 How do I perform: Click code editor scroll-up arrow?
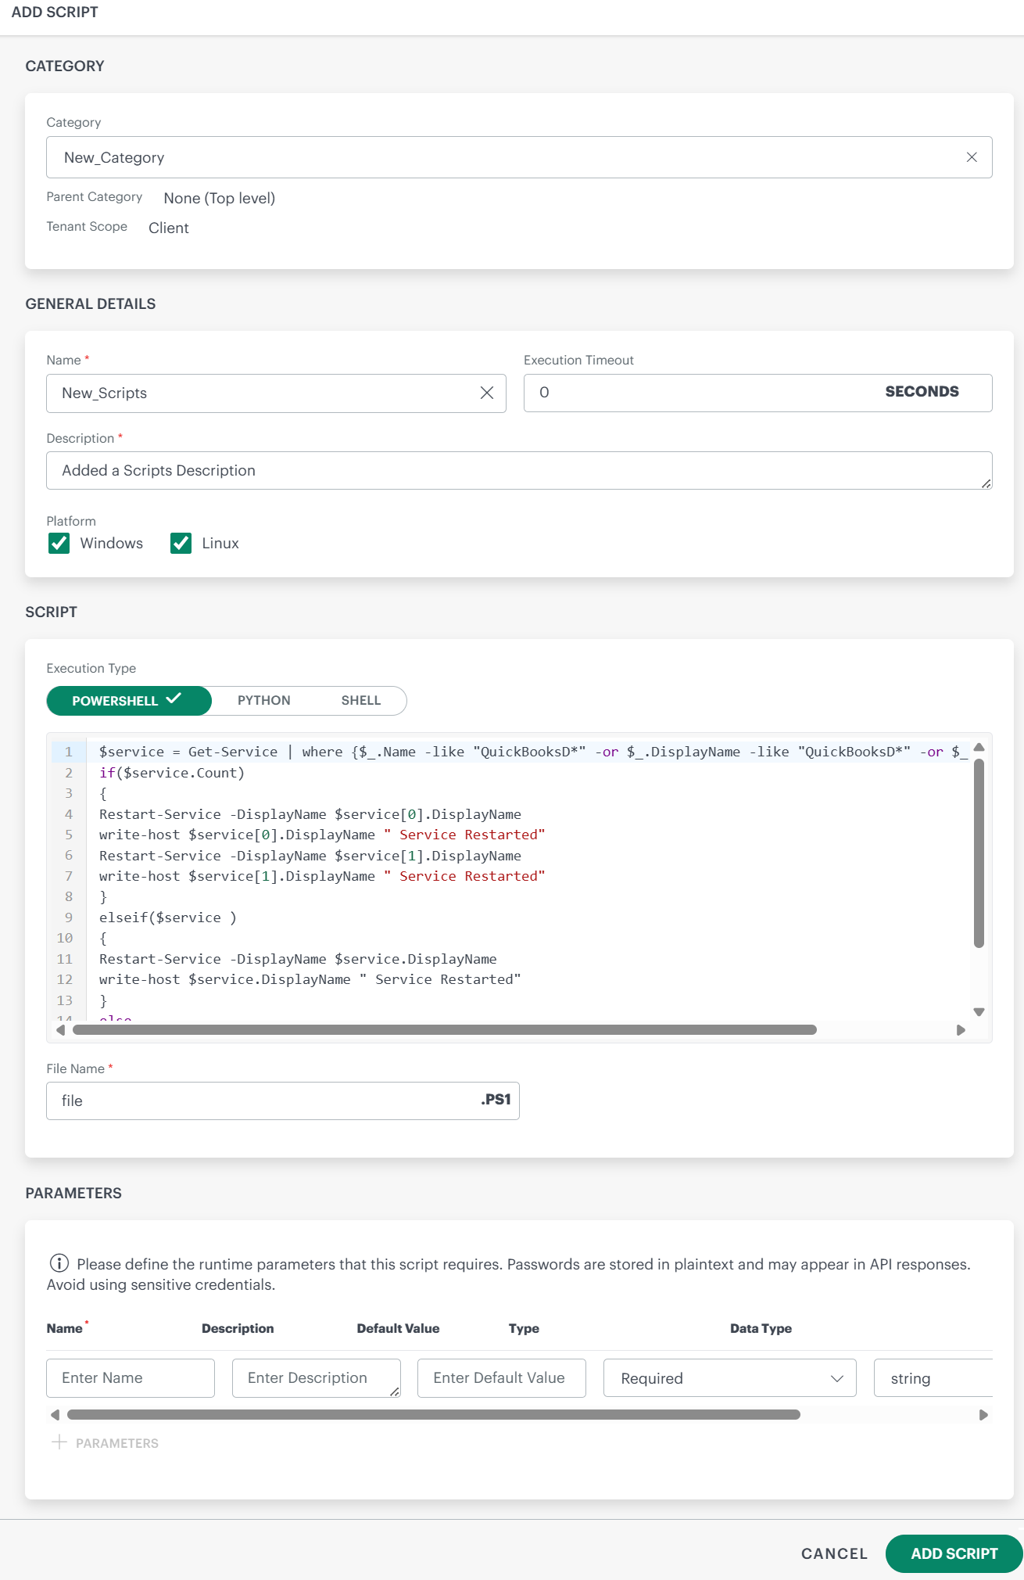[979, 748]
